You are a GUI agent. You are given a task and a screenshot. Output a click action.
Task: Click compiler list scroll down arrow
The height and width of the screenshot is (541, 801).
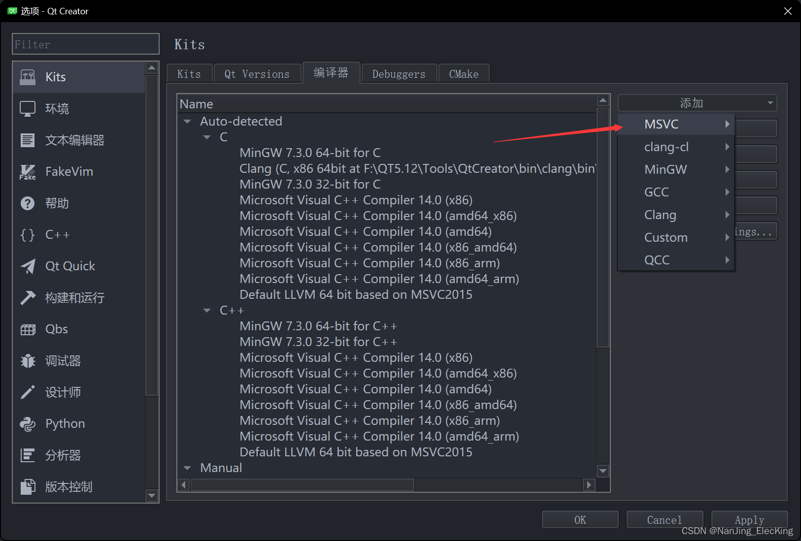tap(603, 471)
